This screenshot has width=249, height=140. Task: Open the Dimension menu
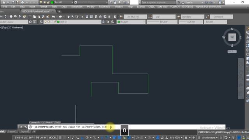tap(77, 7)
